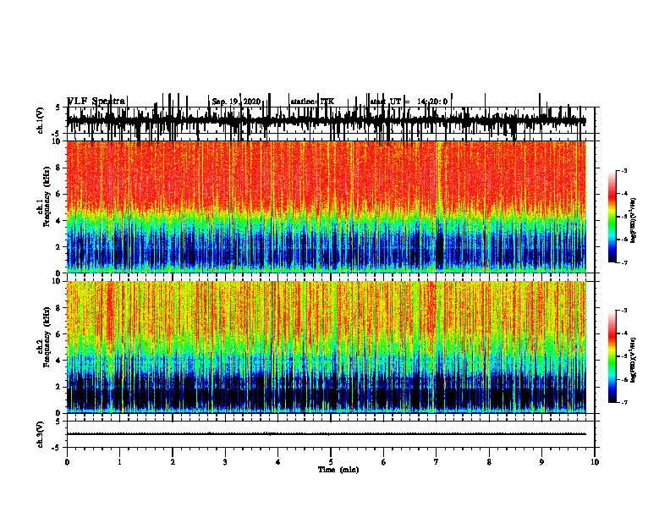
Task: Click the ch.1 waveform plot panel
Action: [x=331, y=120]
